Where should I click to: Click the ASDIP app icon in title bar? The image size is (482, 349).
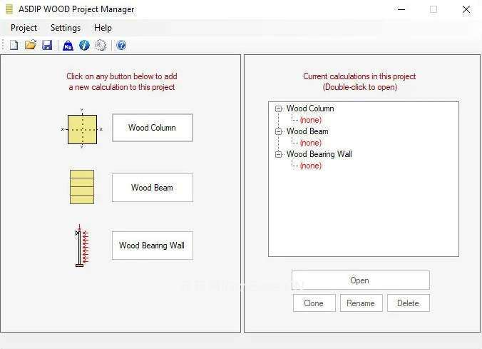click(9, 9)
